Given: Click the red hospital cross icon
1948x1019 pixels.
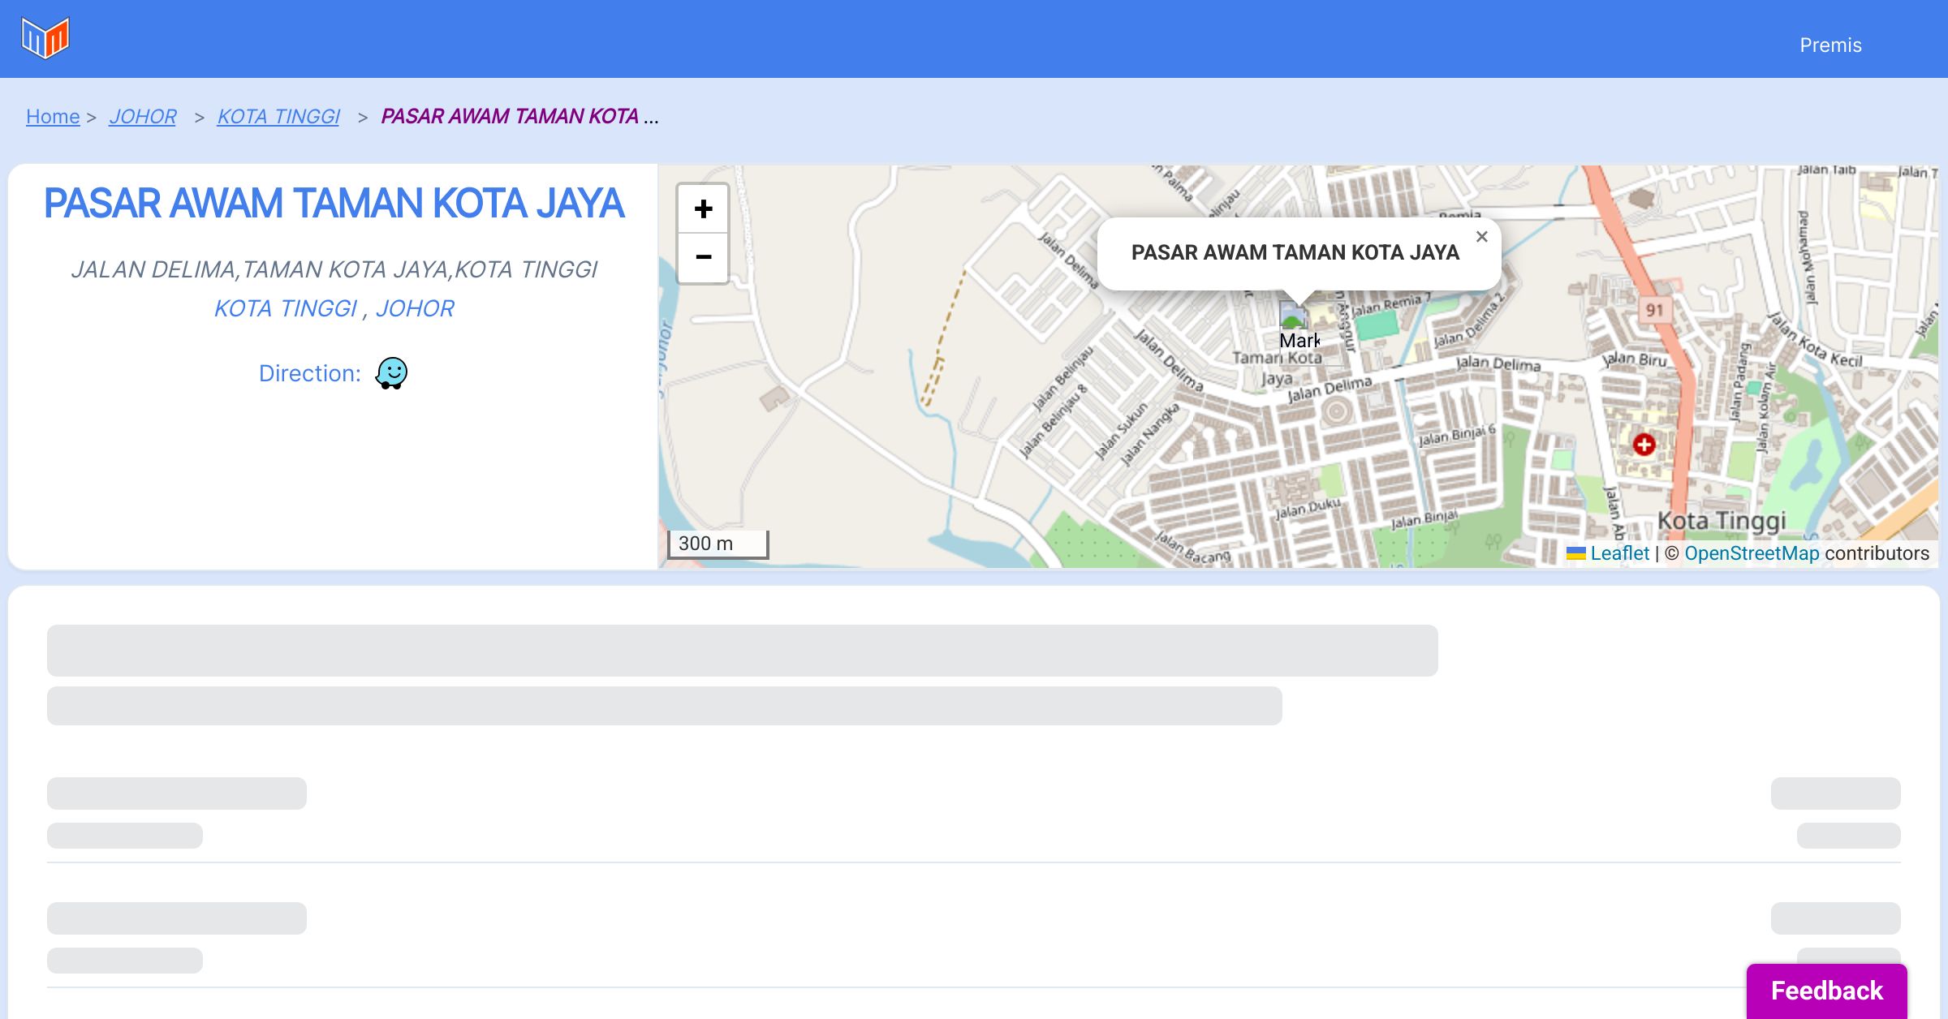Looking at the screenshot, I should (1644, 445).
